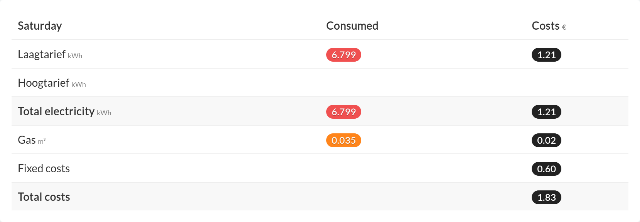
Task: Click the kWh unit beside Hoogtarief
Action: (79, 84)
